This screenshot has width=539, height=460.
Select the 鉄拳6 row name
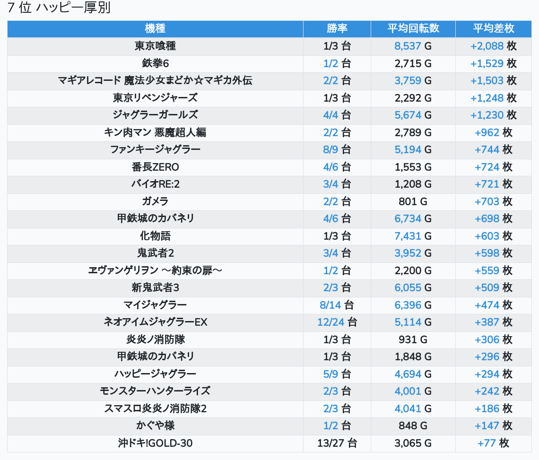click(x=155, y=63)
